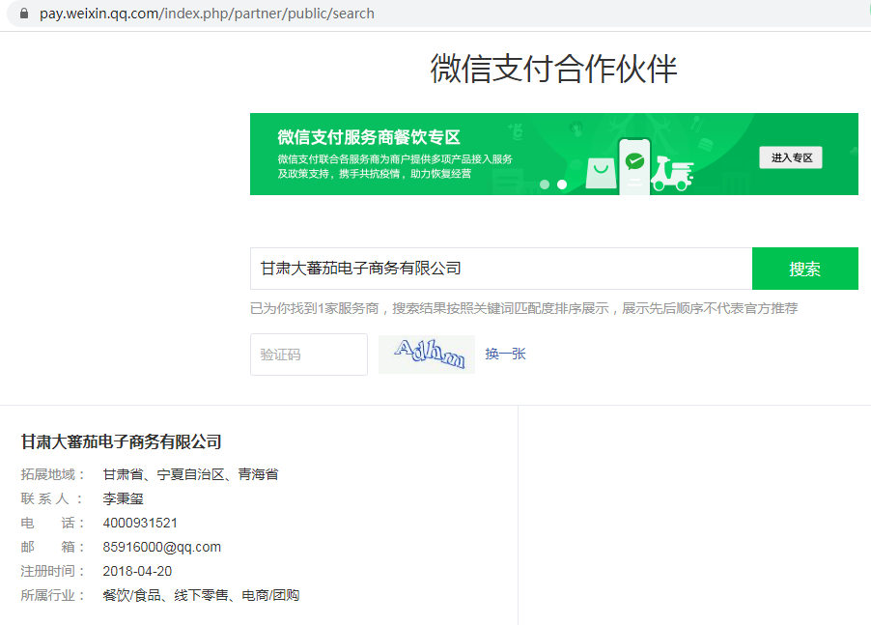The height and width of the screenshot is (625, 871).
Task: Click the WeChat phone illustration in banner
Action: (634, 166)
